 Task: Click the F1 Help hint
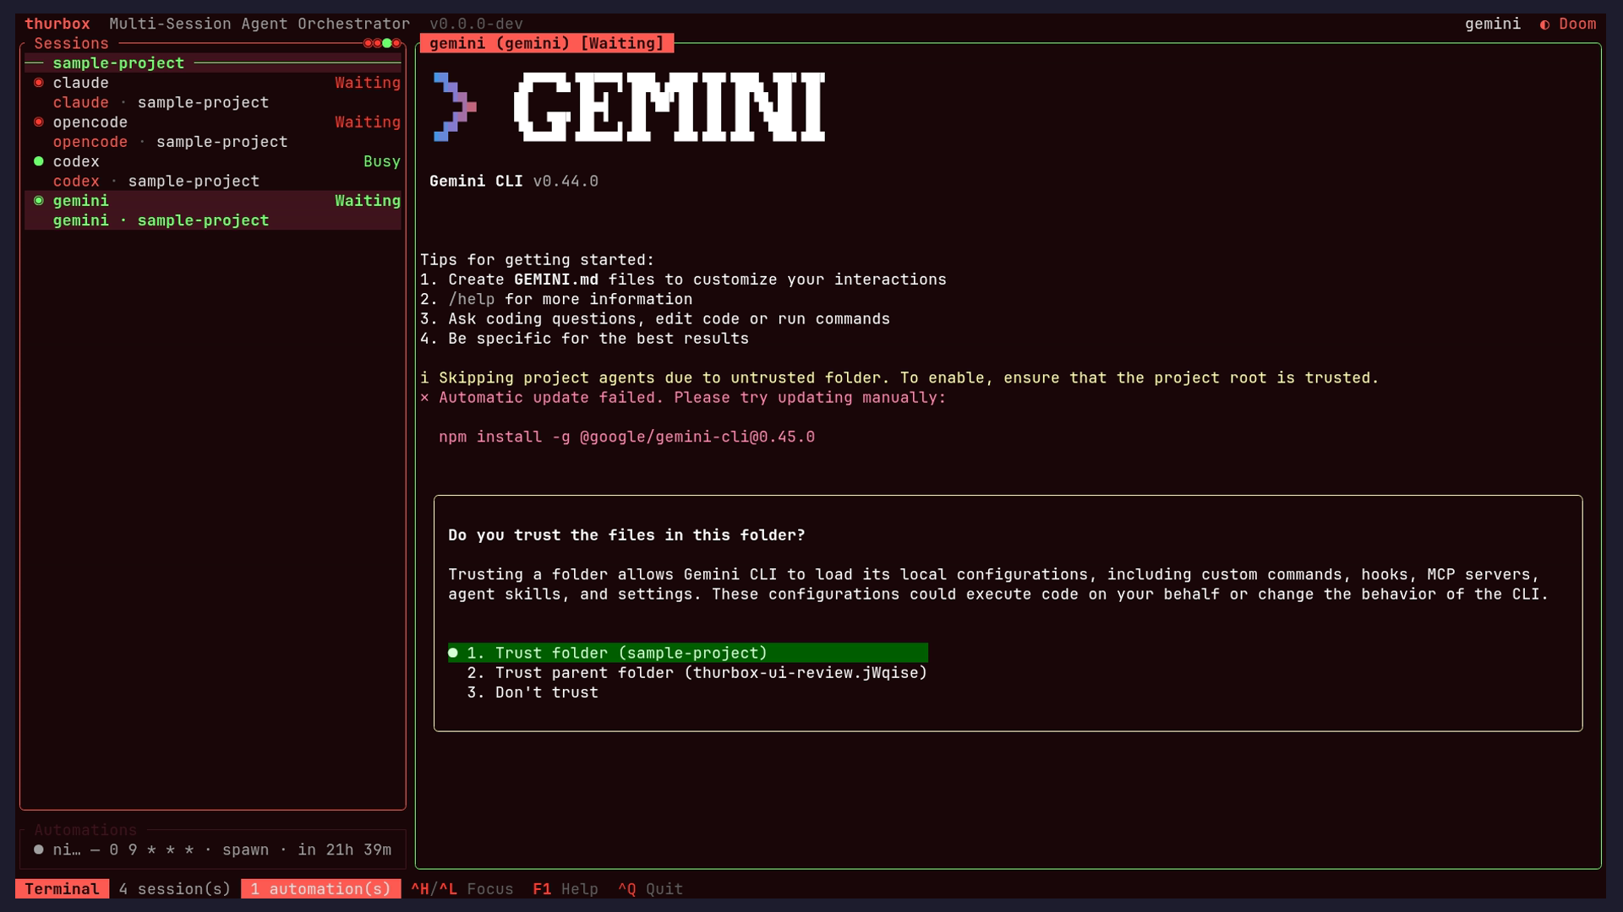click(x=566, y=889)
